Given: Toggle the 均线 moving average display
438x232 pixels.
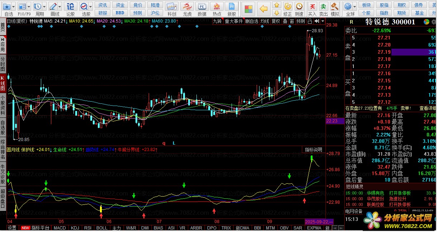Looking at the screenshot, I should [x=265, y=21].
